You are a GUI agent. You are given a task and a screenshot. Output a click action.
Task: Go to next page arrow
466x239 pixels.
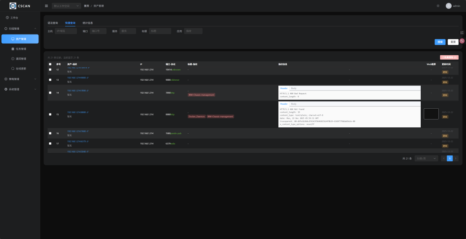tap(456, 158)
